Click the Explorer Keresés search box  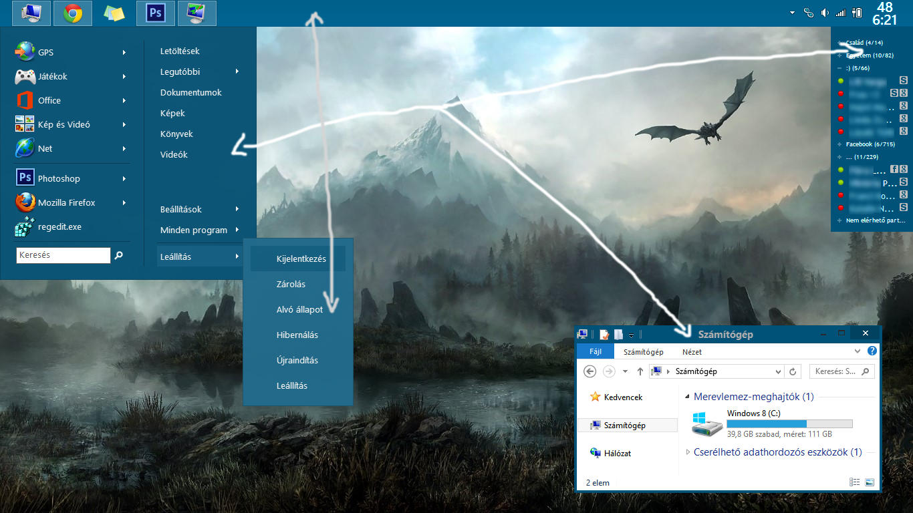842,371
